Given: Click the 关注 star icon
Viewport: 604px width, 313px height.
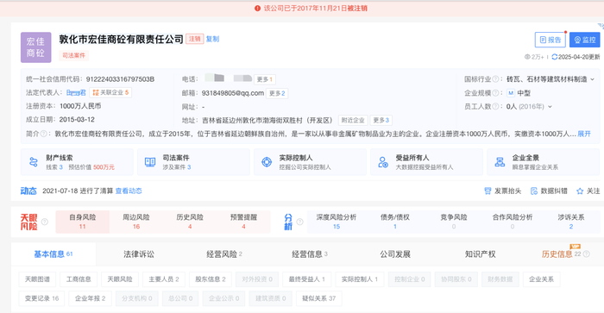Looking at the screenshot, I should (580, 191).
